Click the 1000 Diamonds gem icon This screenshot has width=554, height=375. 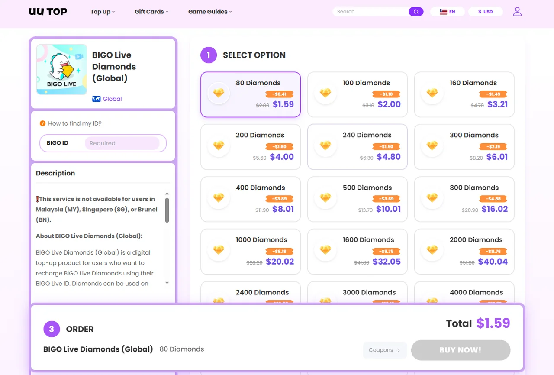219,250
